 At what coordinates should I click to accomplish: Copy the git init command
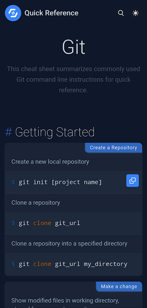pos(132,181)
